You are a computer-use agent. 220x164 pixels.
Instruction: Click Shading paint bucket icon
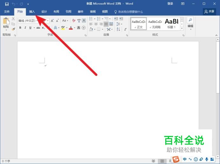(x=91, y=29)
